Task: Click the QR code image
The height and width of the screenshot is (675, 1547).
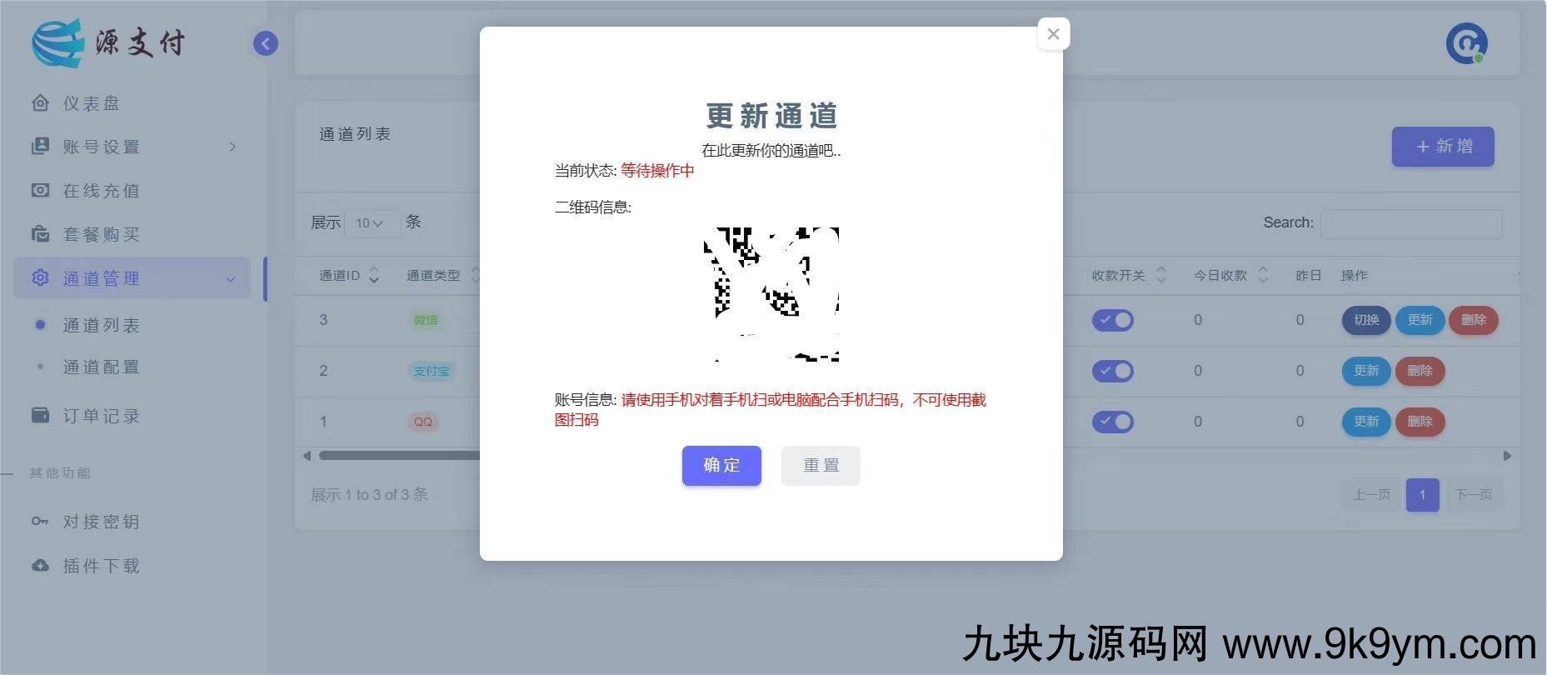Action: click(x=771, y=294)
